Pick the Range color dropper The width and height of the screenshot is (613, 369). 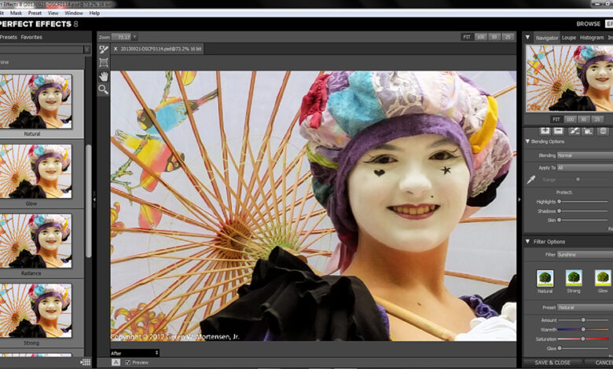tap(531, 180)
